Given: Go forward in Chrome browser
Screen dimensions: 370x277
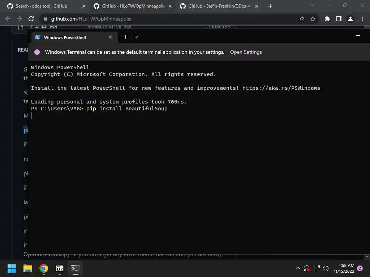Looking at the screenshot, I should (x=20, y=19).
